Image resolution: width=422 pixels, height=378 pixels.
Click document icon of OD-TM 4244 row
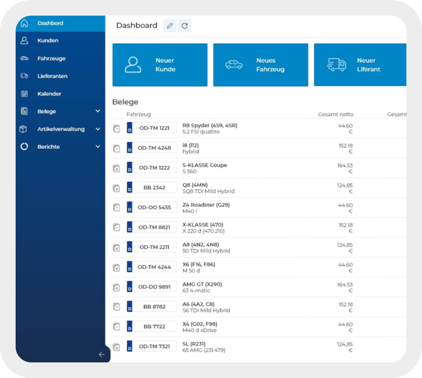point(116,268)
